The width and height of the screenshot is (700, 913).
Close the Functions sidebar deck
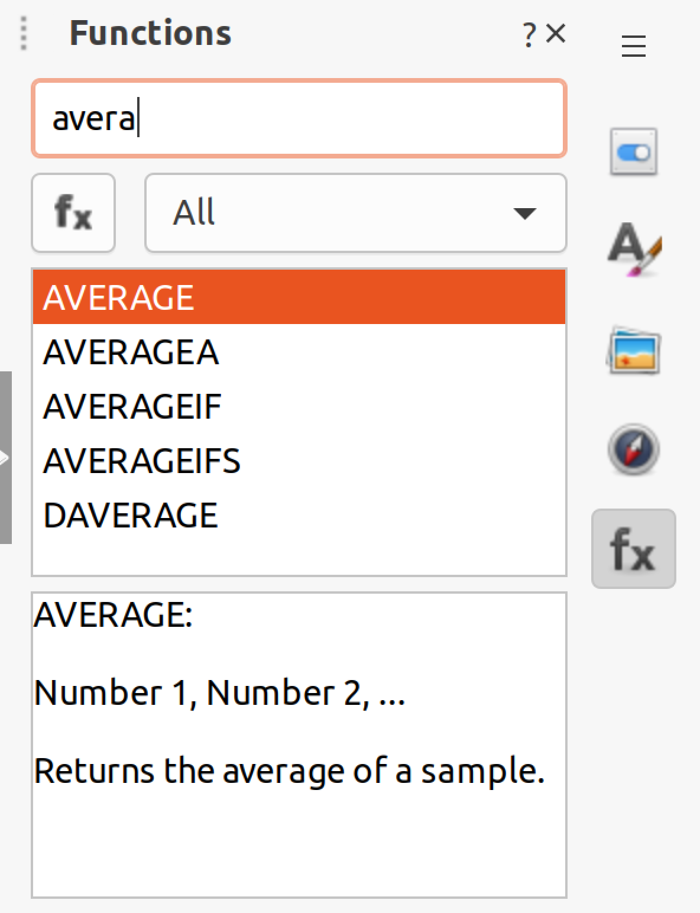[556, 34]
